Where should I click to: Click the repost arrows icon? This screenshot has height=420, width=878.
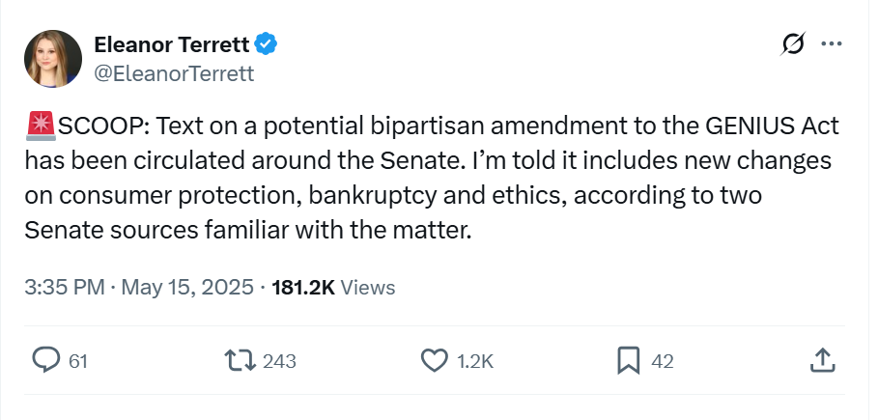[239, 360]
